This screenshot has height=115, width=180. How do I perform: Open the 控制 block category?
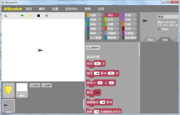coord(94,15)
